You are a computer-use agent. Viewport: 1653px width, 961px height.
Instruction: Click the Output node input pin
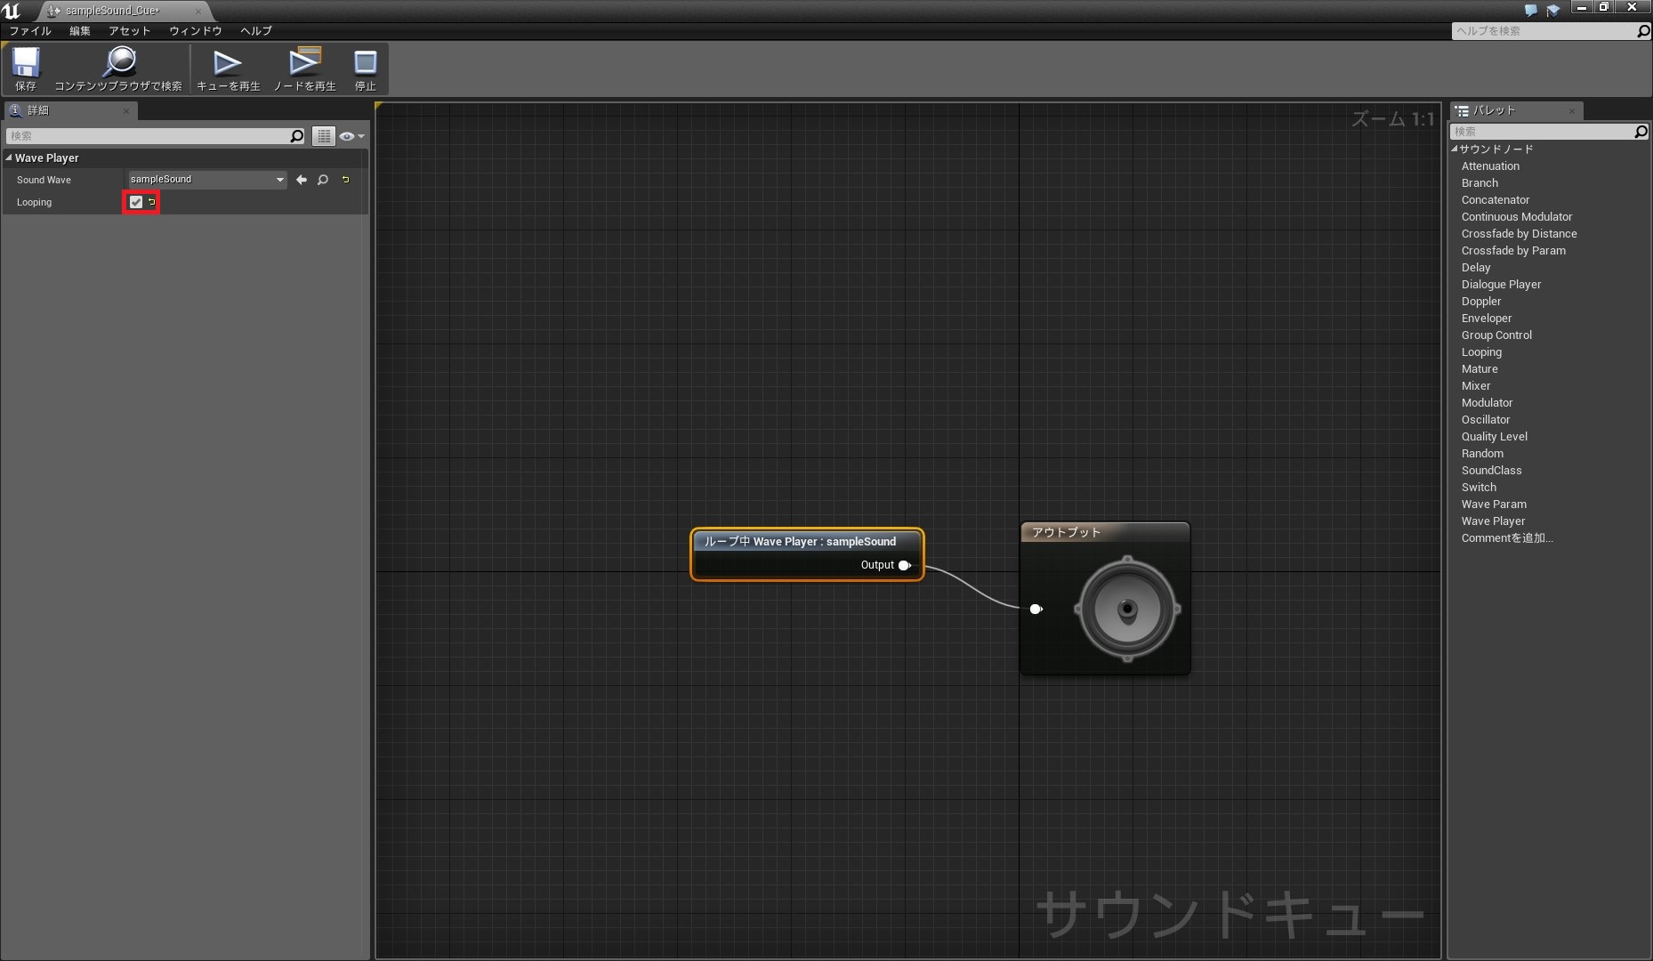coord(1036,610)
